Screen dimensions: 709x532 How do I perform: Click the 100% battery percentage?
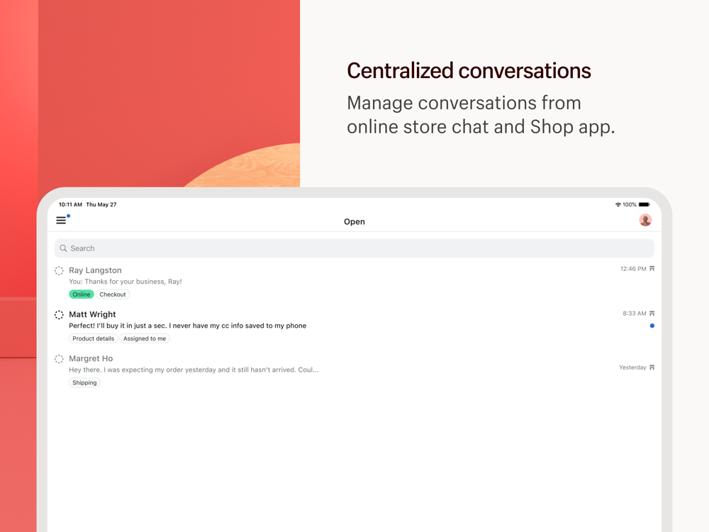(630, 204)
